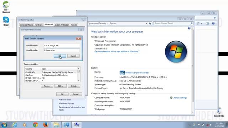Image resolution: width=228 pixels, height=128 pixels.
Task: Click OK in Environment Variables dialog
Action: click(62, 94)
